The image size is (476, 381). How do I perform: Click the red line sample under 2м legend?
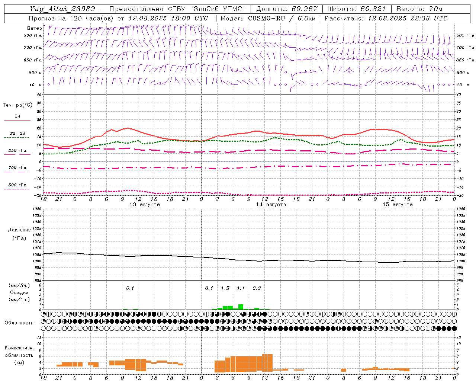click(x=17, y=121)
